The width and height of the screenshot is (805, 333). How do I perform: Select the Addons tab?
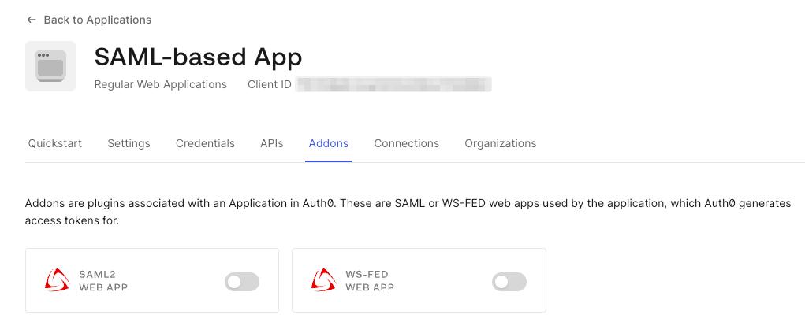(x=329, y=143)
